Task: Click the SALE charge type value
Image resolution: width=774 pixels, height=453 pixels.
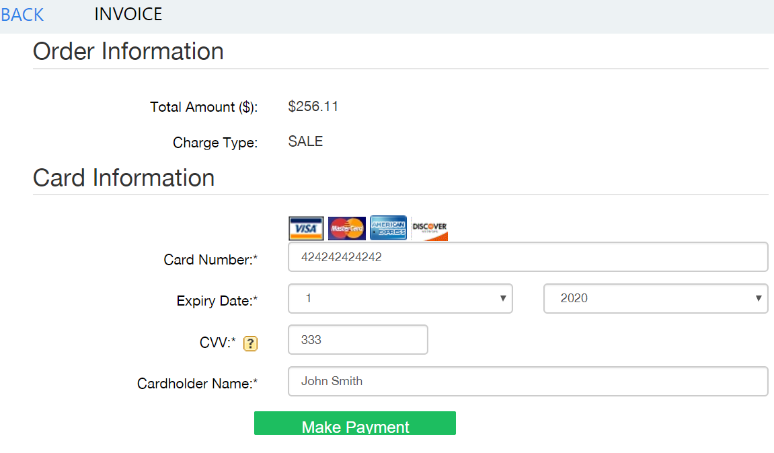Action: pyautogui.click(x=305, y=141)
